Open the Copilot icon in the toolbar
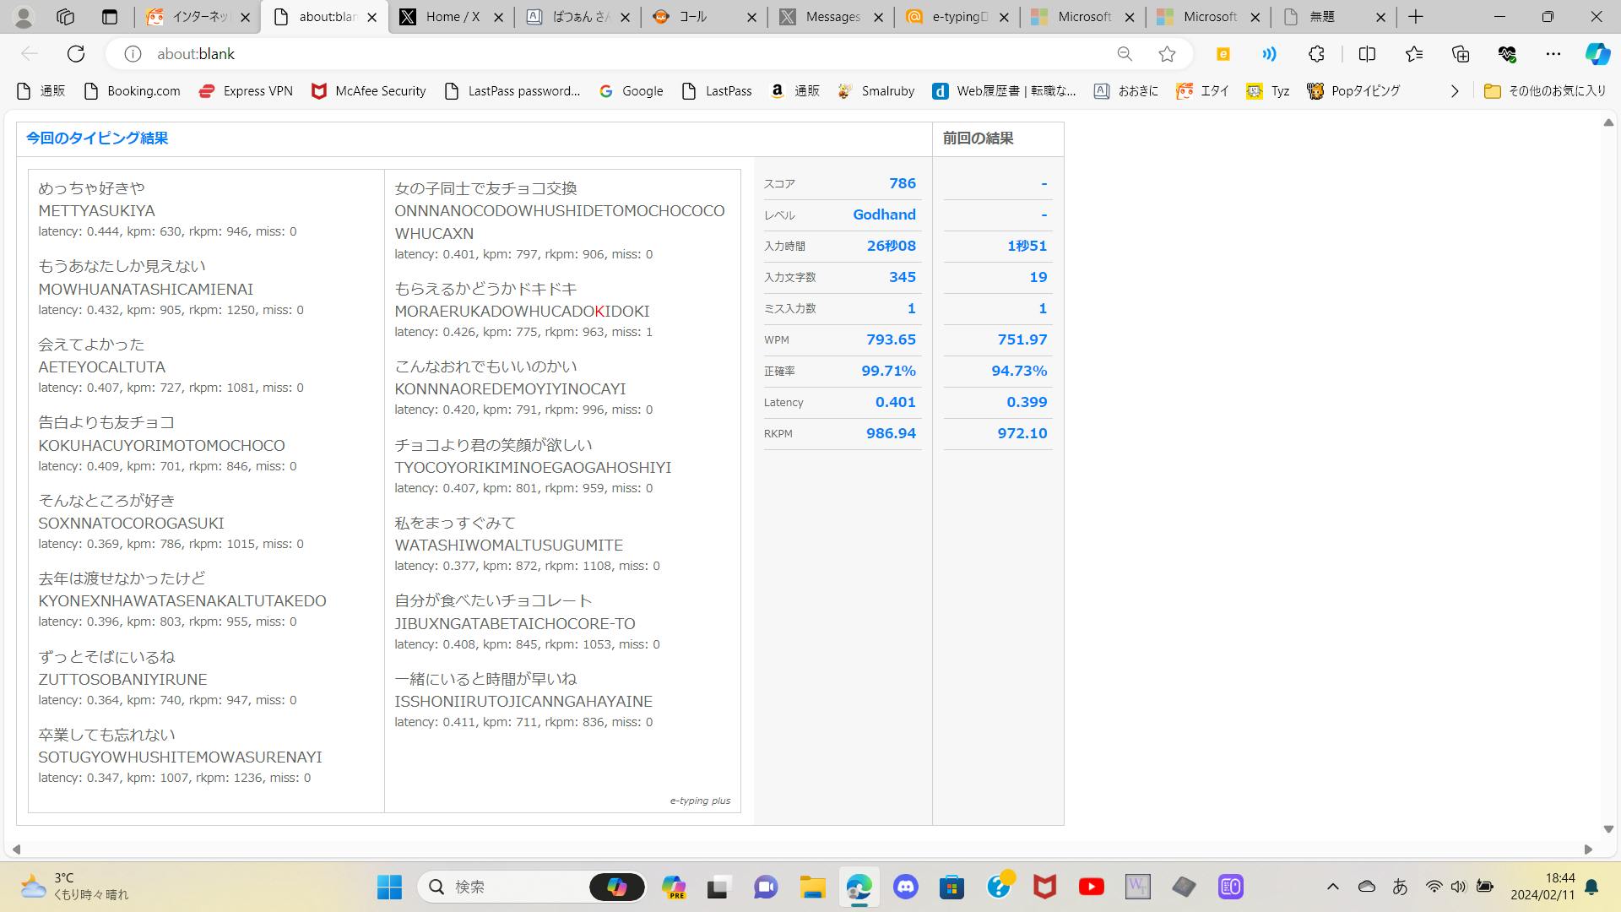This screenshot has width=1621, height=912. 1597,54
